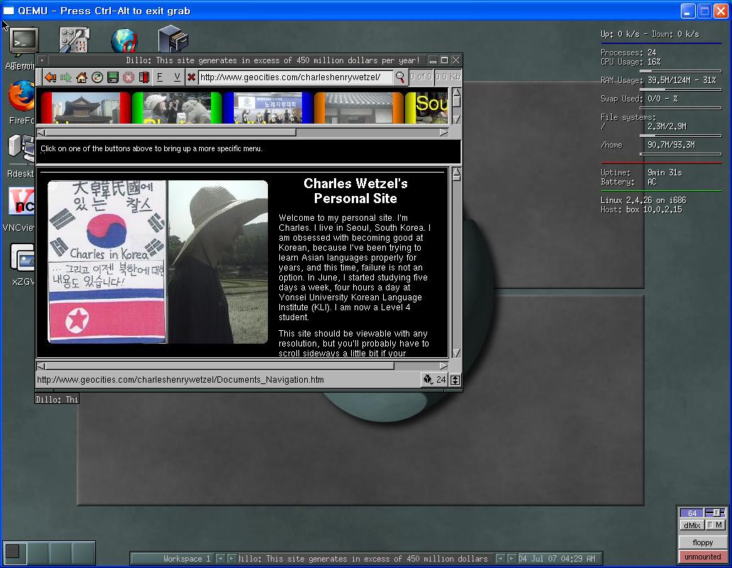Click the Back arrow in Dillo toolbar
Screen dimensions: 732x568
tap(50, 77)
